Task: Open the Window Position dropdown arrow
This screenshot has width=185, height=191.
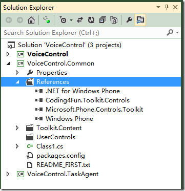Action: click(158, 8)
